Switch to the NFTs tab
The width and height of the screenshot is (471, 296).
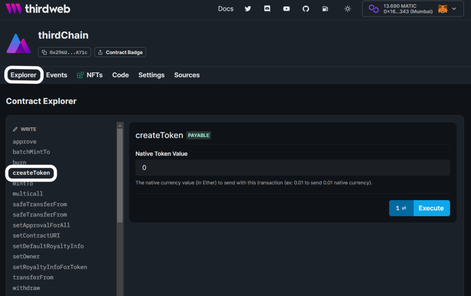pyautogui.click(x=90, y=75)
